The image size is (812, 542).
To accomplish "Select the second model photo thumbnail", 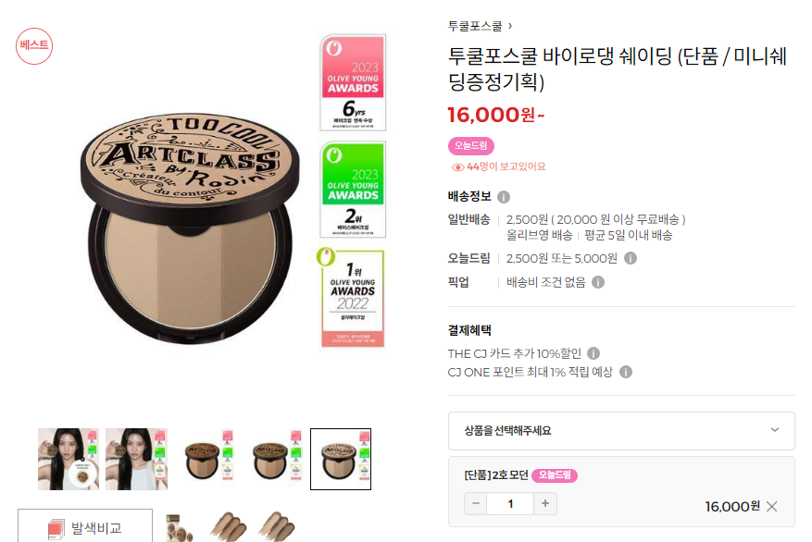I will click(137, 460).
